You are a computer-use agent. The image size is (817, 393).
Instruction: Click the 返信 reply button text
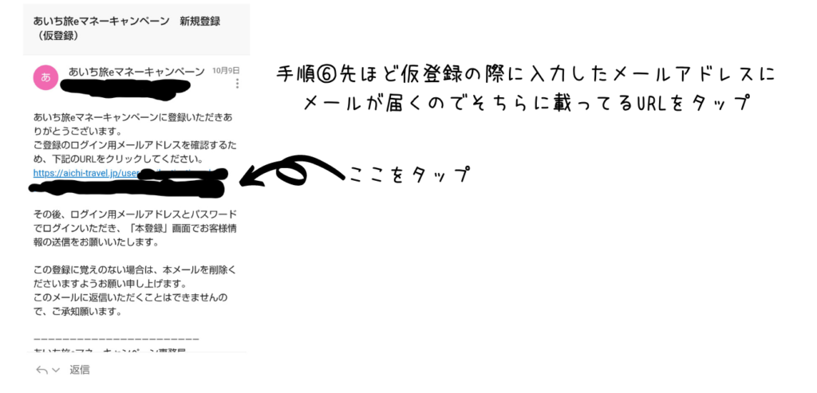pyautogui.click(x=80, y=370)
